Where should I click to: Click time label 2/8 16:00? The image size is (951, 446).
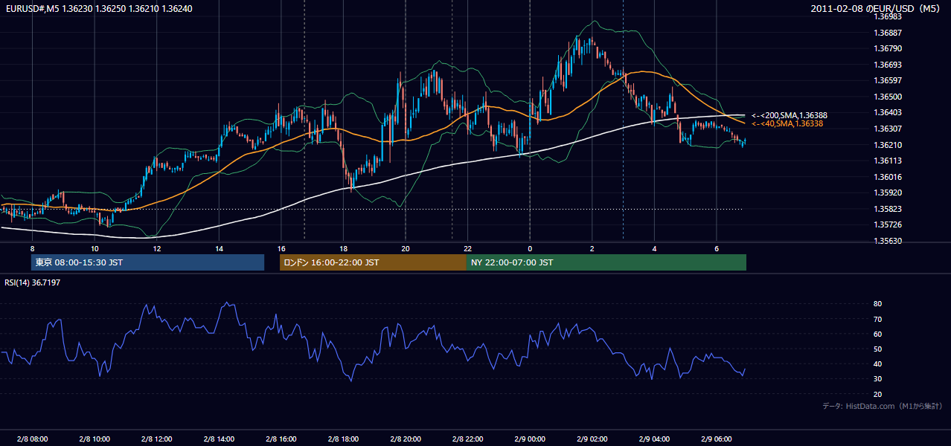tap(281, 439)
